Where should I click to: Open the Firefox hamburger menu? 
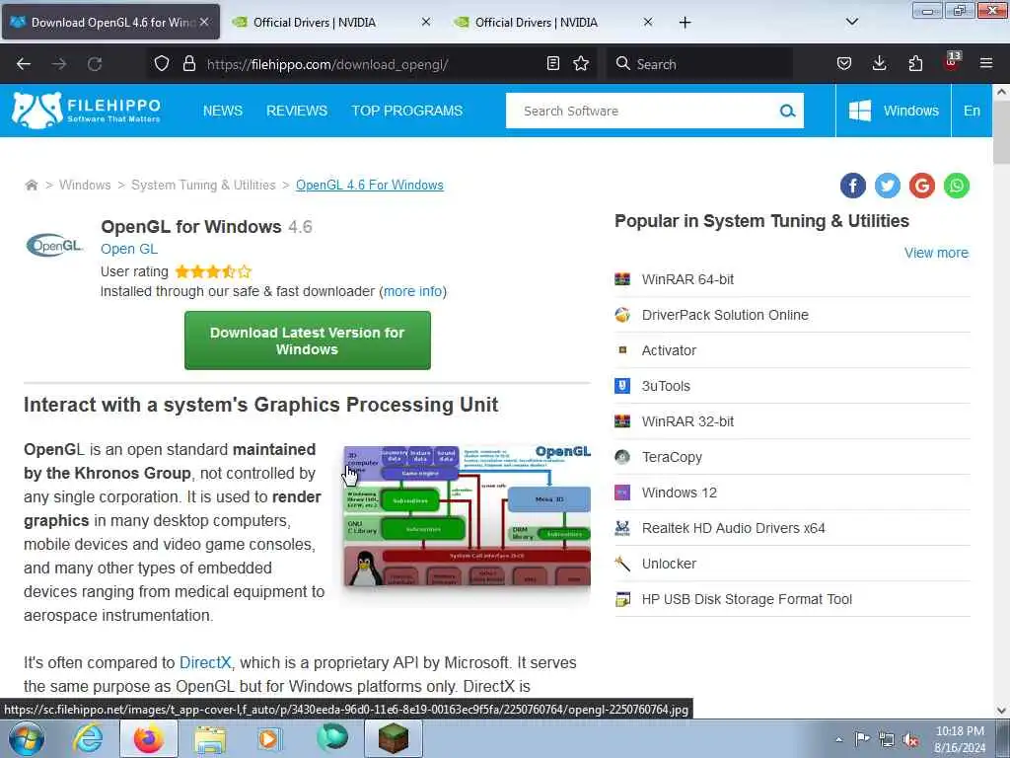986,63
